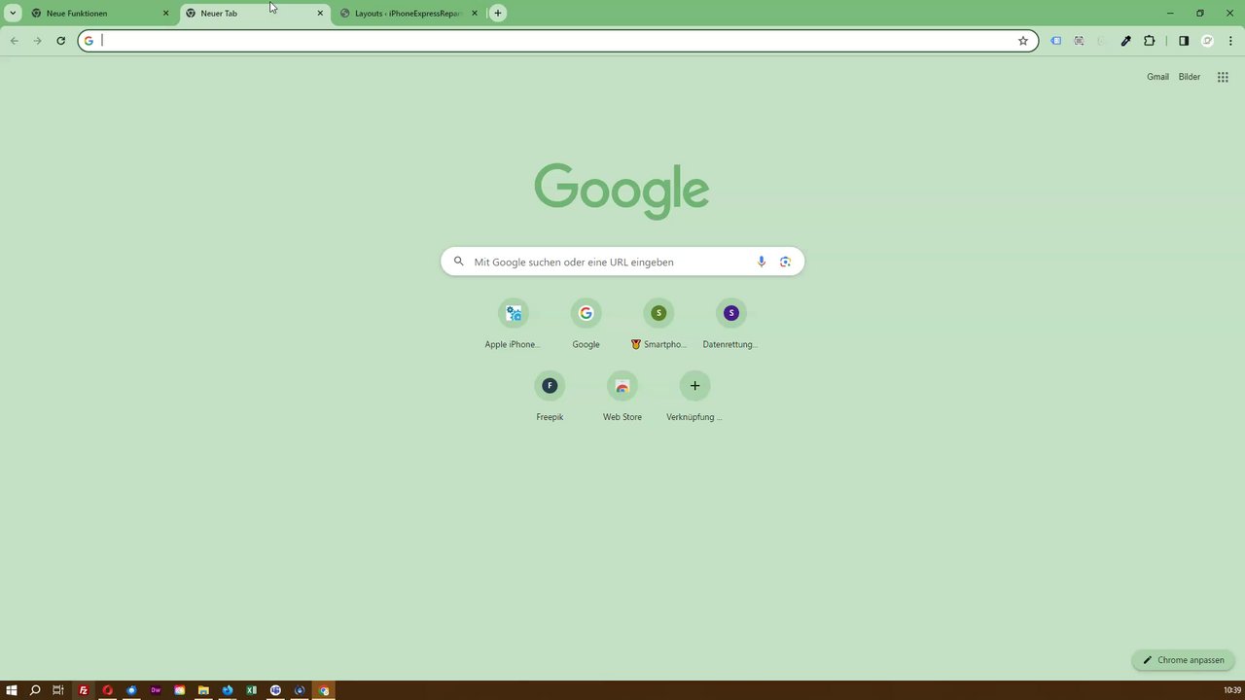Image resolution: width=1245 pixels, height=700 pixels.
Task: Open the Windows Start menu
Action: (12, 690)
